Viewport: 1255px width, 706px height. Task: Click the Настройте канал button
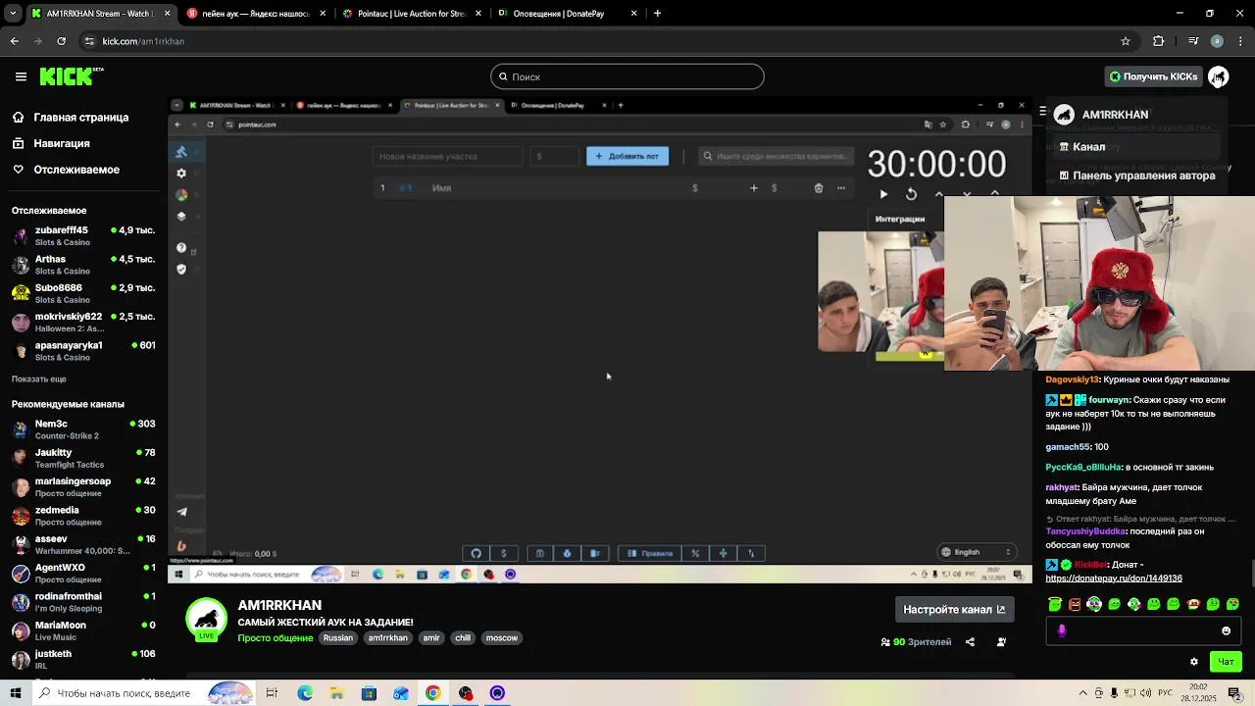tap(954, 610)
